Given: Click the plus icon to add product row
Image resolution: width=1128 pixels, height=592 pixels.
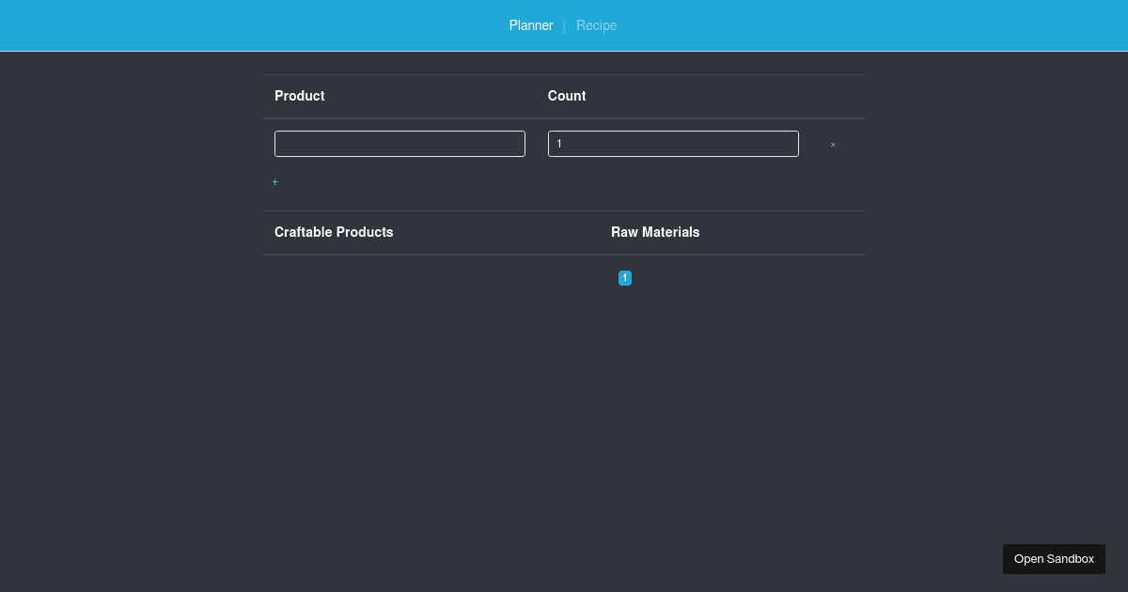Looking at the screenshot, I should coord(274,181).
